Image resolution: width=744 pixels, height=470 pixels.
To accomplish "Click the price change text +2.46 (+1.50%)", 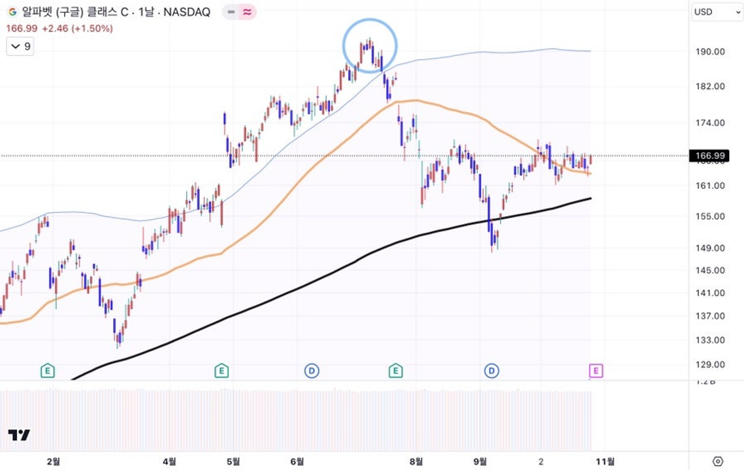I will click(x=77, y=28).
